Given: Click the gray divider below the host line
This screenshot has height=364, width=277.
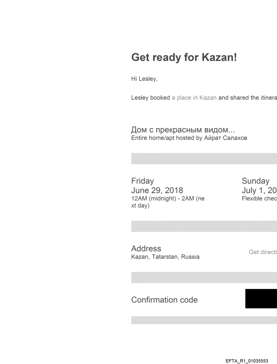Looking at the screenshot, I should (204, 158).
